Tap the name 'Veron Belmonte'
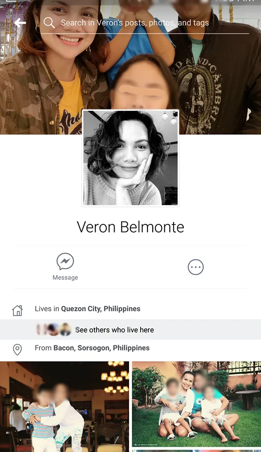This screenshot has width=261, height=452. point(130,227)
